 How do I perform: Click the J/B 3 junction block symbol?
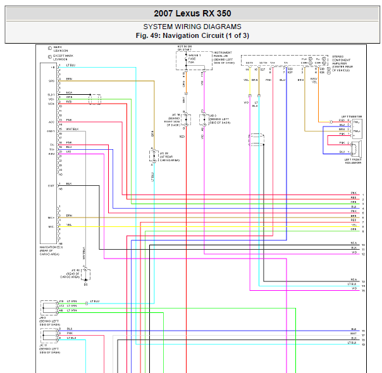click(x=49, y=308)
